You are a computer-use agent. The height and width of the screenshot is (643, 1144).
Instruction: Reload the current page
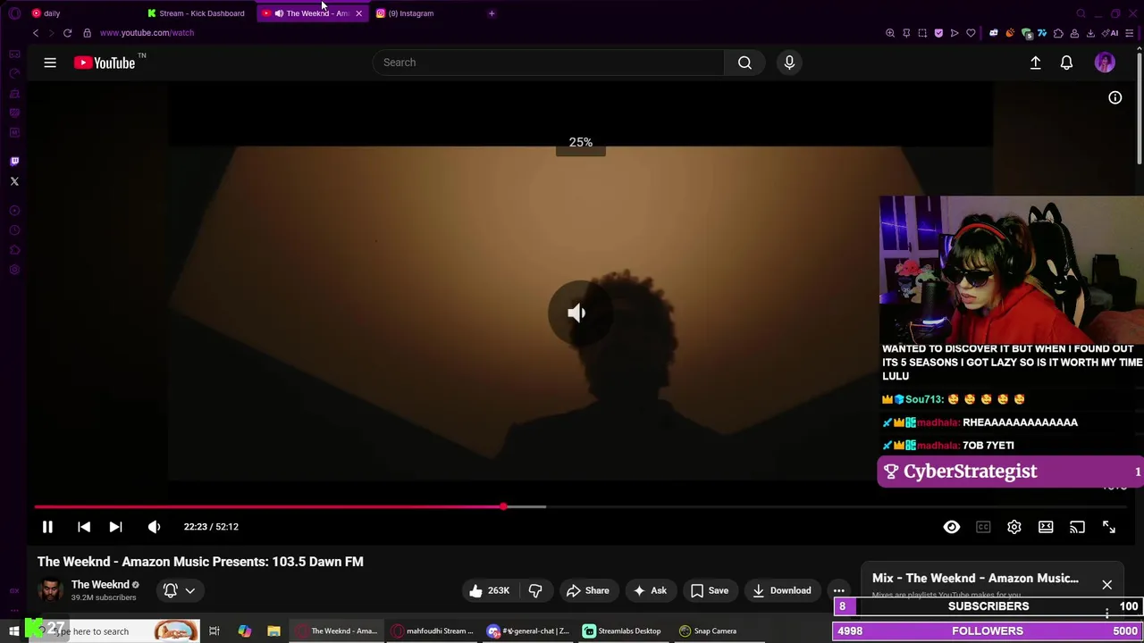point(67,33)
